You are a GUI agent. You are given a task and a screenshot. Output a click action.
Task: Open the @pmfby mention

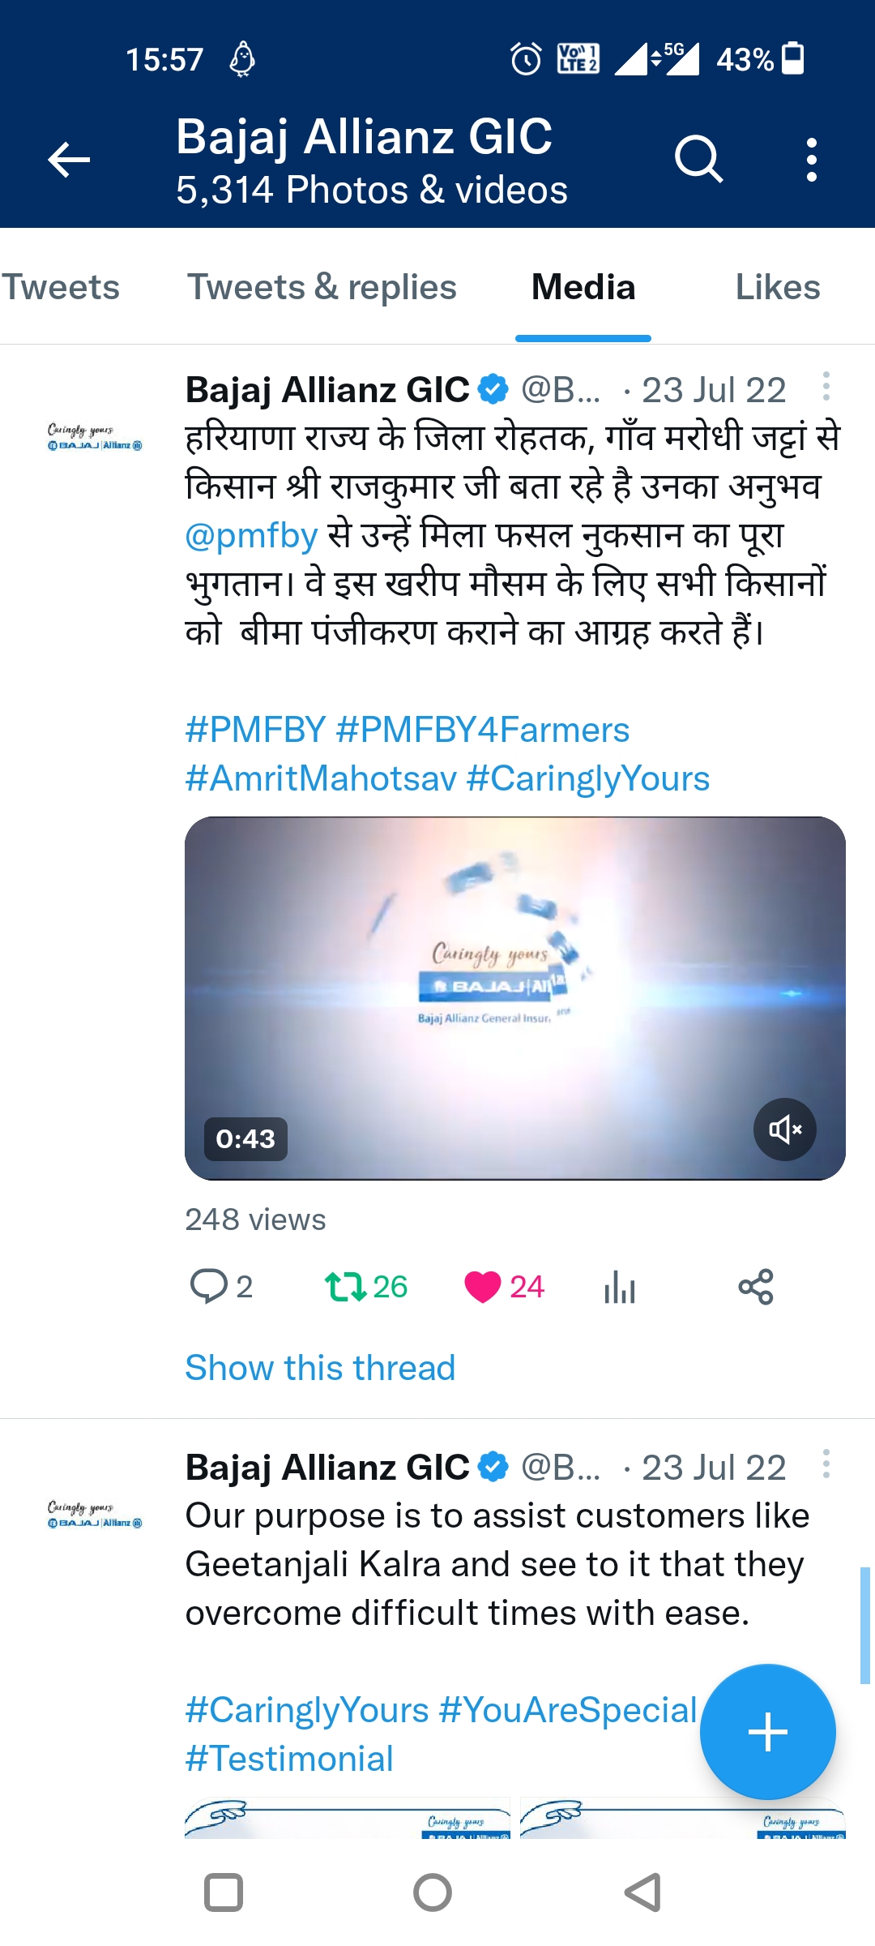click(x=251, y=535)
